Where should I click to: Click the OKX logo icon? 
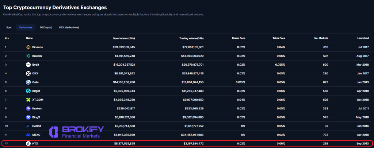point(28,73)
